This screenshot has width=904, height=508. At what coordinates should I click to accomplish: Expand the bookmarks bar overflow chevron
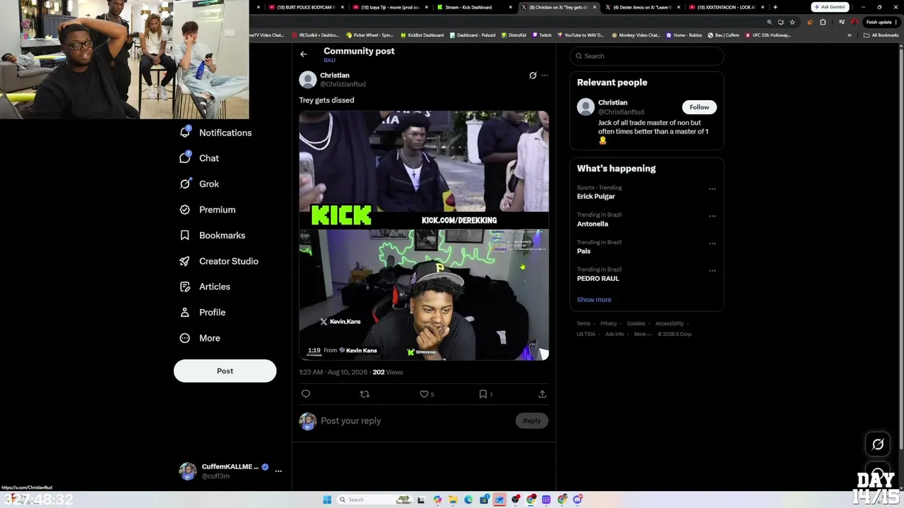coord(850,35)
